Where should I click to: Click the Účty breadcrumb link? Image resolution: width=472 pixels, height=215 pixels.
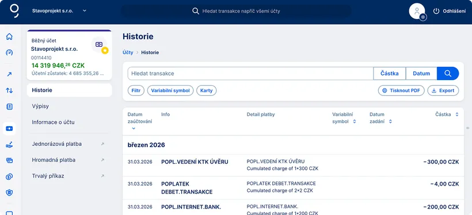coord(128,52)
